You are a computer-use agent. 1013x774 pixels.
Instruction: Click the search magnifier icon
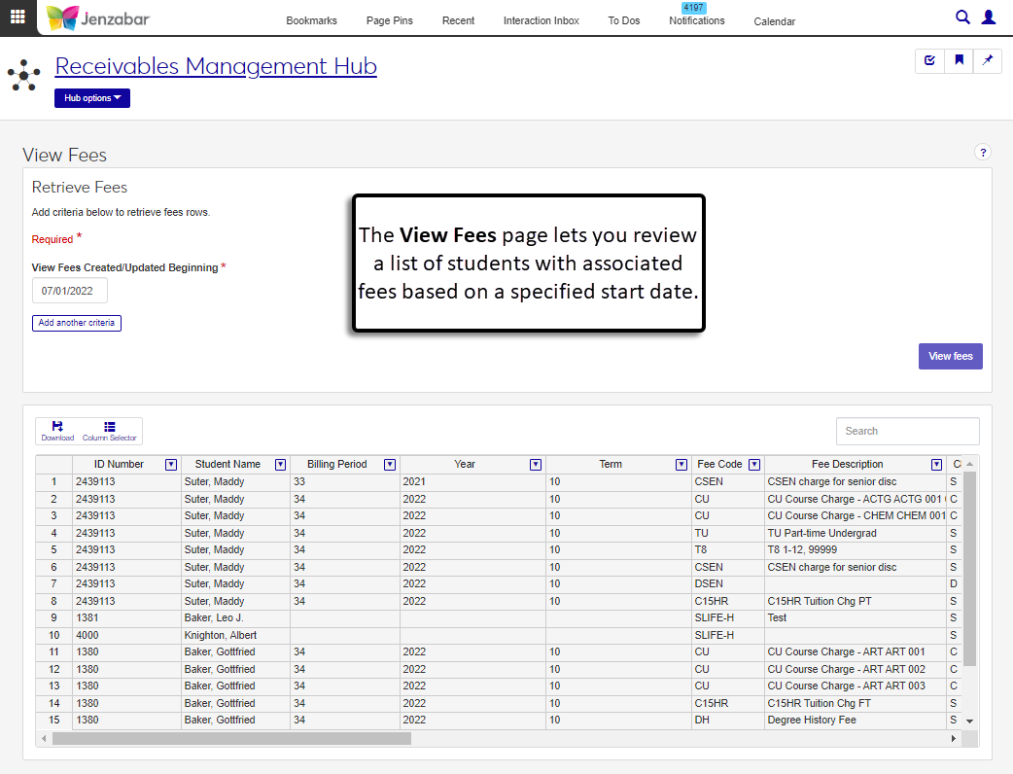[962, 17]
